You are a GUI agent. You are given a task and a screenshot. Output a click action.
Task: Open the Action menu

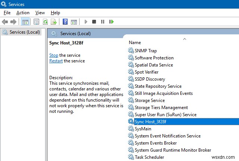(23, 13)
